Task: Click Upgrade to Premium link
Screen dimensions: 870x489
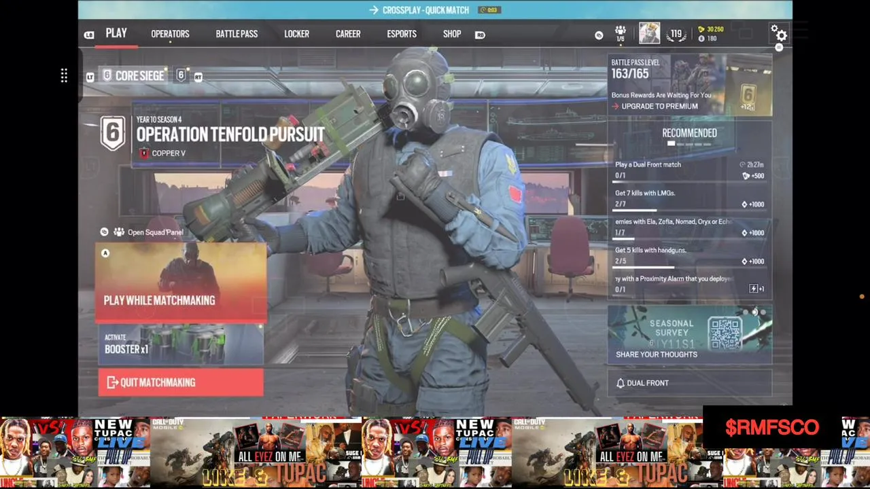Action: pyautogui.click(x=655, y=107)
